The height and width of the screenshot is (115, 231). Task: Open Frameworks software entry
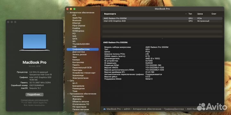coord(78,97)
